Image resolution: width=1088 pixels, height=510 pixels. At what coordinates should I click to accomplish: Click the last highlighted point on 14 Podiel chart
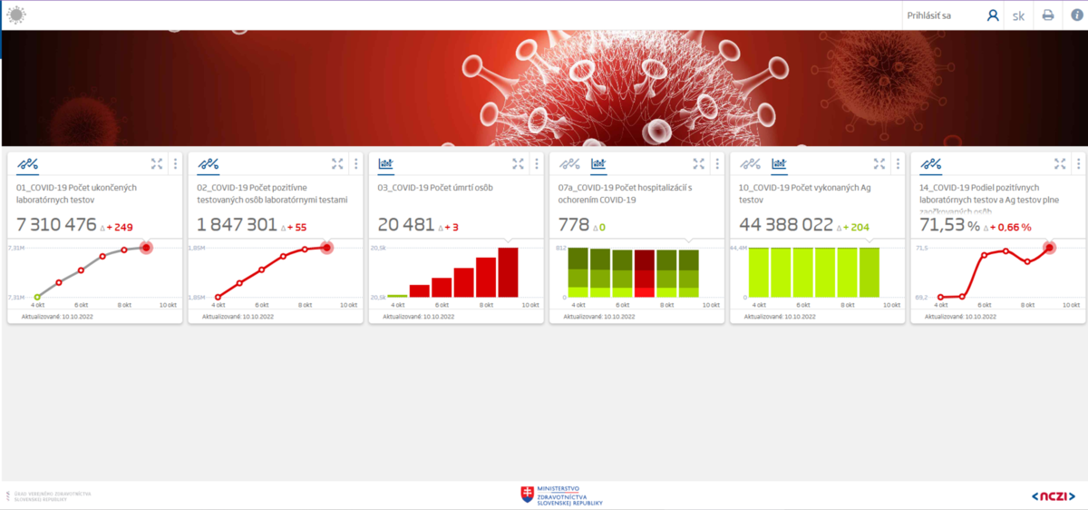click(x=1049, y=247)
